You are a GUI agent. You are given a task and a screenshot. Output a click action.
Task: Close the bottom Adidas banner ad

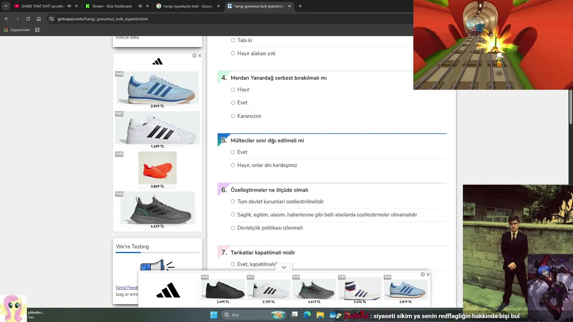[x=428, y=275]
